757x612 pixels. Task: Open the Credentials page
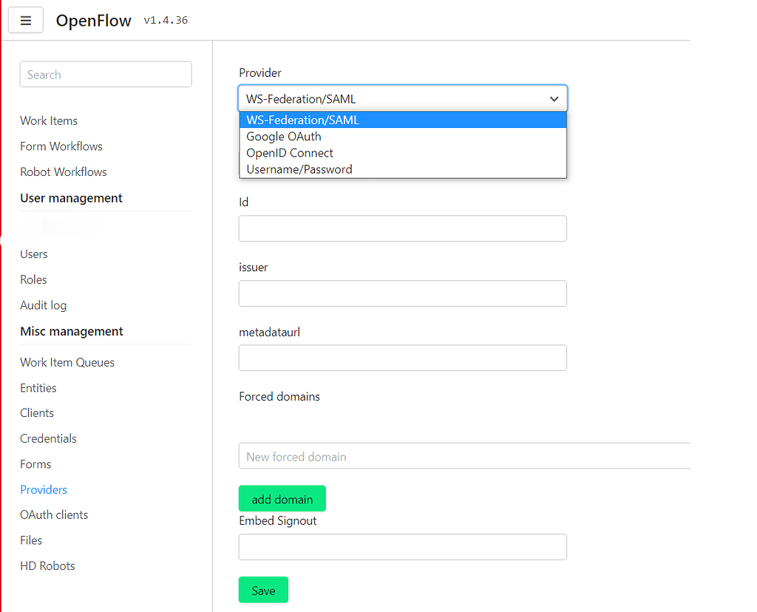tap(48, 438)
